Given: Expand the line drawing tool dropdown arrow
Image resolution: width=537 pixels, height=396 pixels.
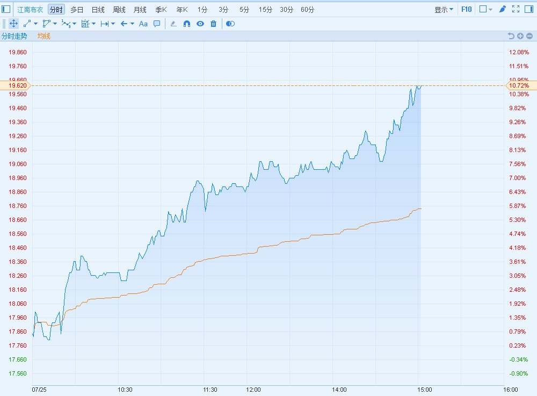Looking at the screenshot, I should click(x=36, y=24).
